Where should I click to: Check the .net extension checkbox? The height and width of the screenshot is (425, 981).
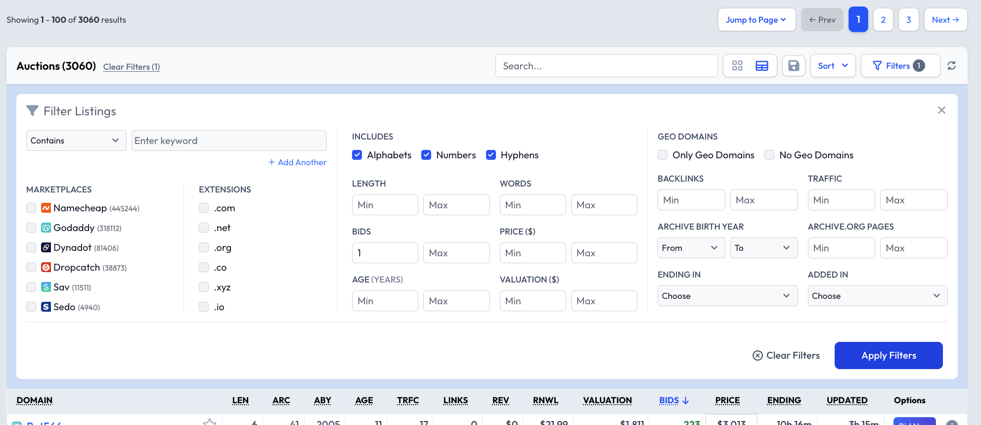pos(204,228)
